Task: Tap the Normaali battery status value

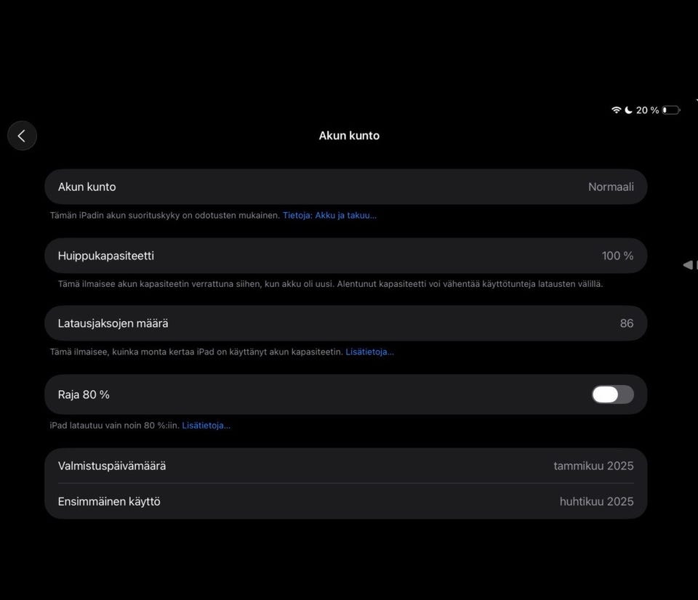Action: pos(611,187)
